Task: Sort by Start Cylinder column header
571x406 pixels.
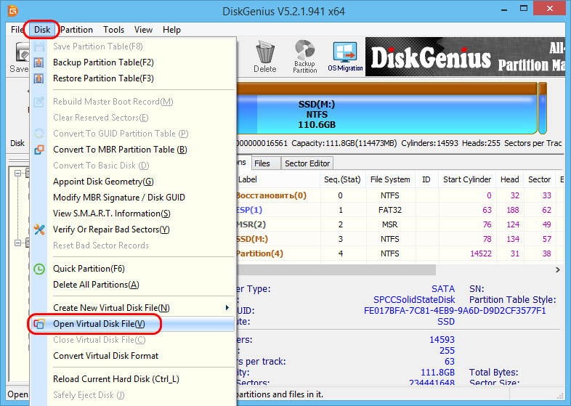Action: coord(467,179)
